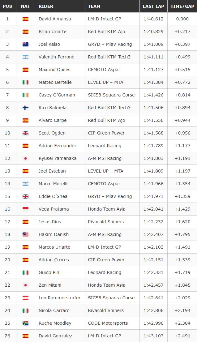The width and height of the screenshot is (197, 342).
Task: Click team name Red Bull KTM Ajo for Brian Uriarte
Action: (x=106, y=32)
